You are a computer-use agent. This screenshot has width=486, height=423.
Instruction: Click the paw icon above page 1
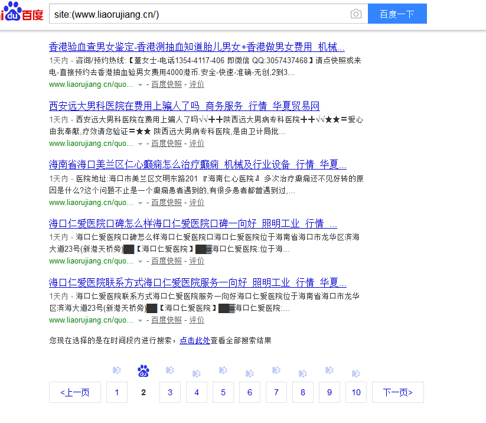pos(117,370)
